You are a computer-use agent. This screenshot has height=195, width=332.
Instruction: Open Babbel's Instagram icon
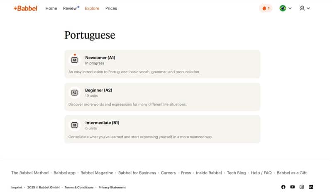pos(302,187)
